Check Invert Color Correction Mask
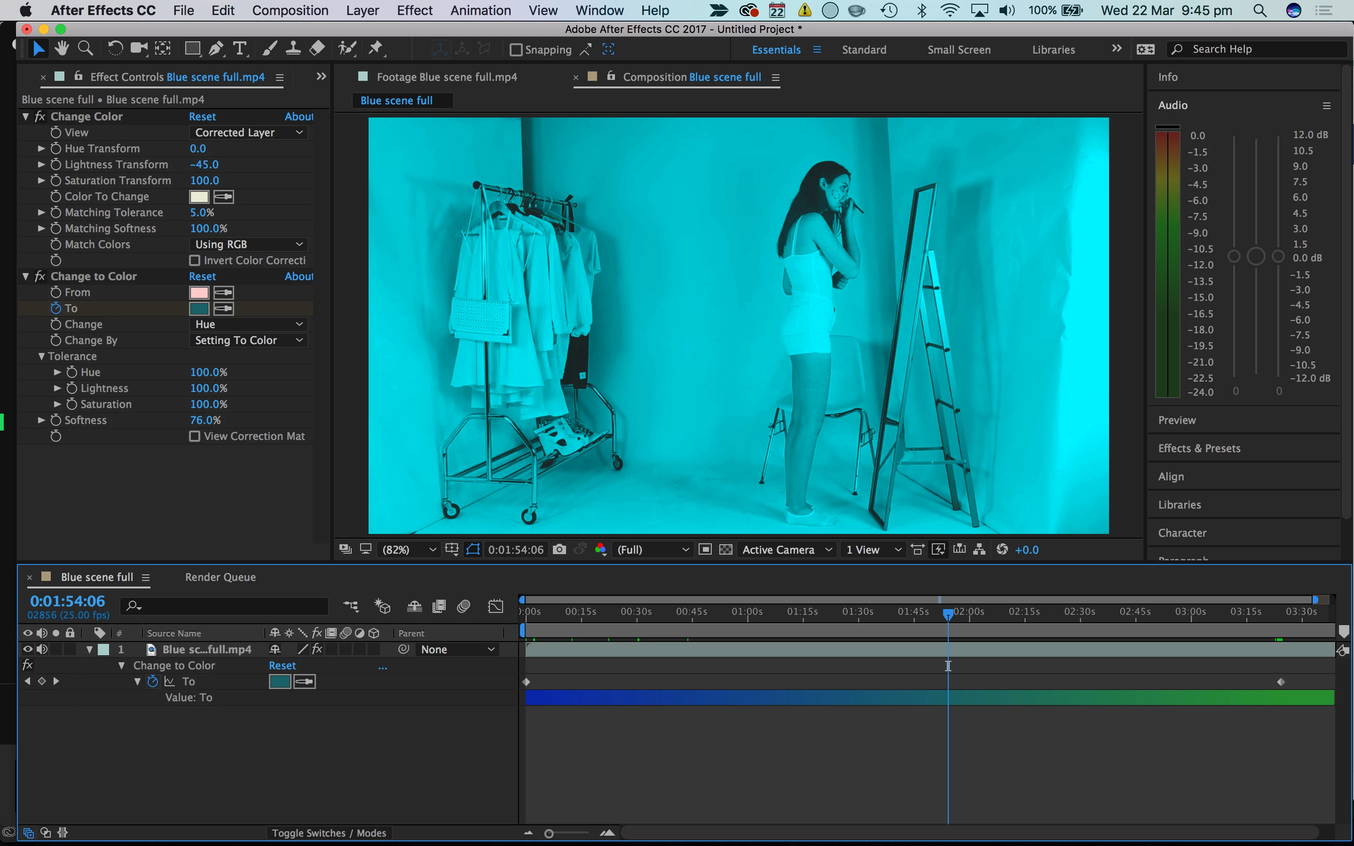Viewport: 1354px width, 846px height. coord(195,260)
